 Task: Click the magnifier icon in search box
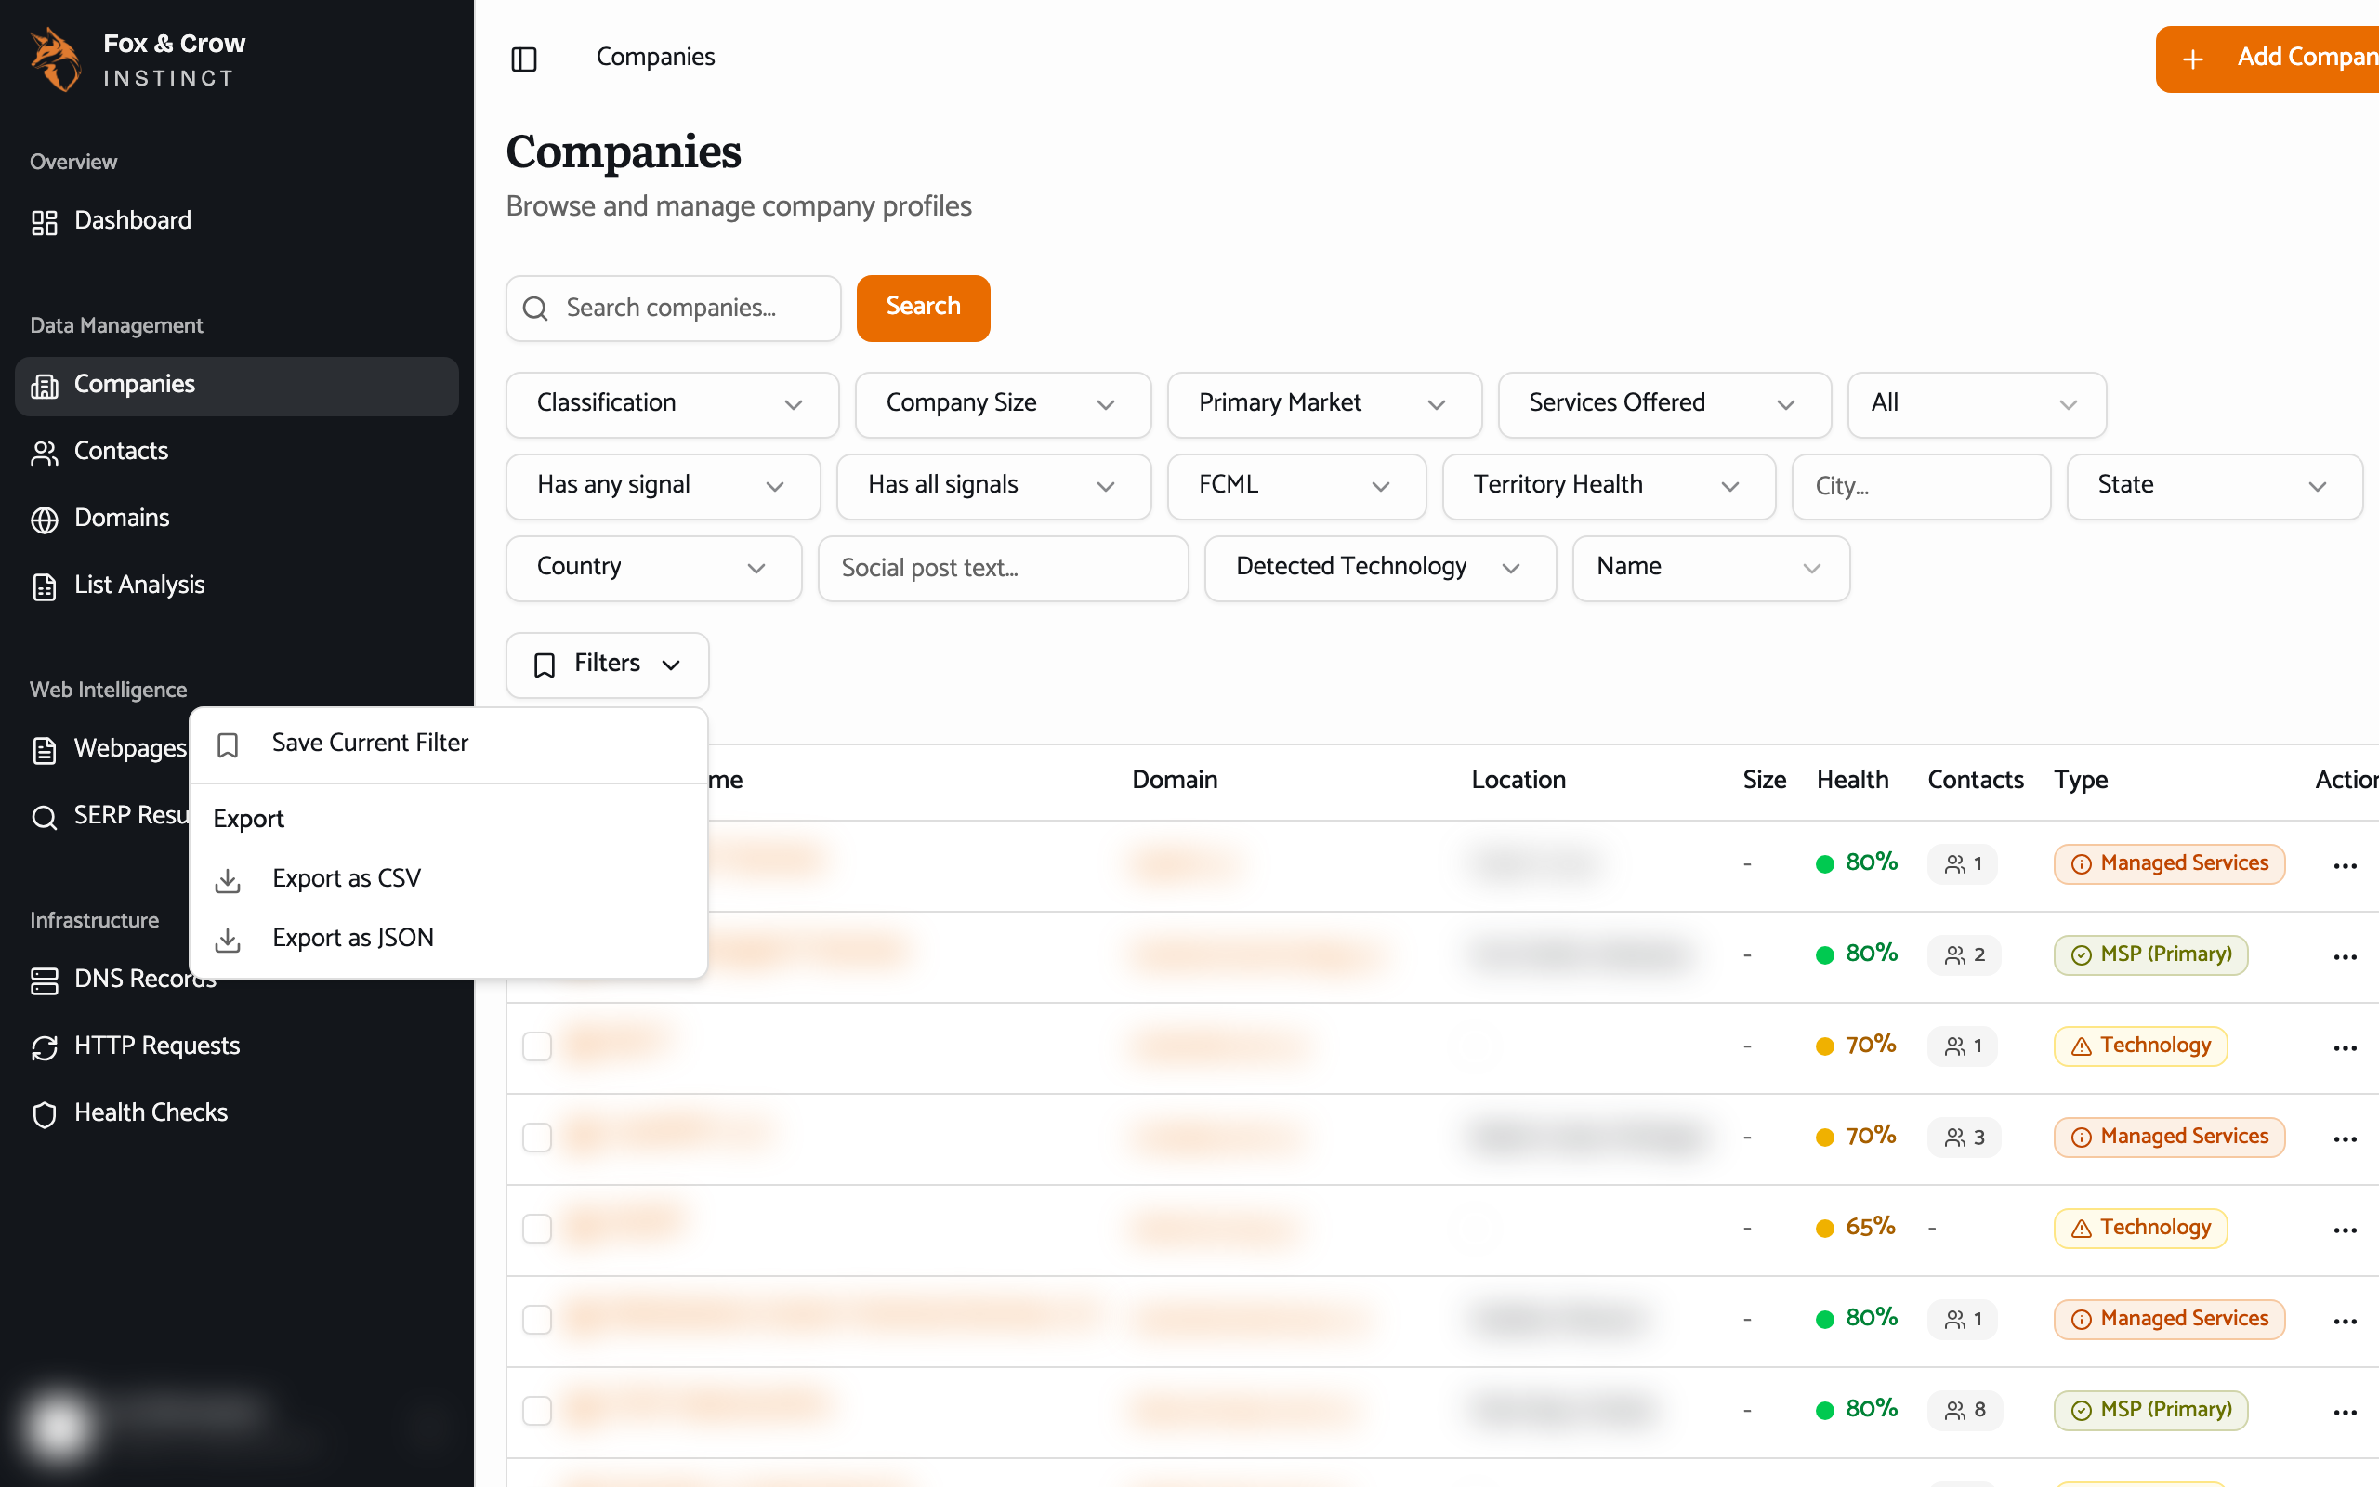(x=534, y=309)
